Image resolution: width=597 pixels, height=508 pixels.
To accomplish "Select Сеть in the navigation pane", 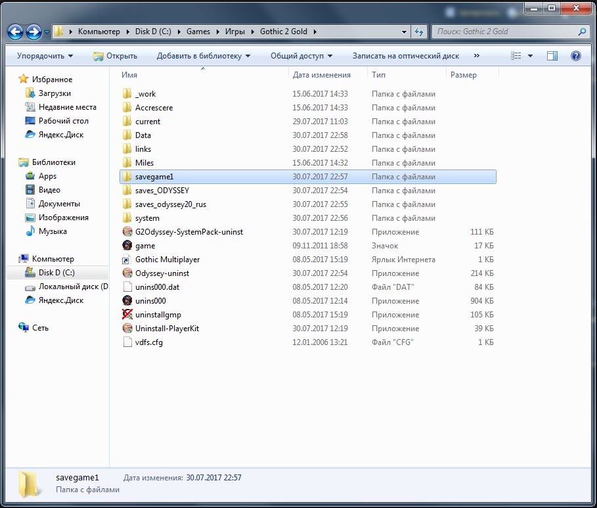I will pyautogui.click(x=33, y=328).
